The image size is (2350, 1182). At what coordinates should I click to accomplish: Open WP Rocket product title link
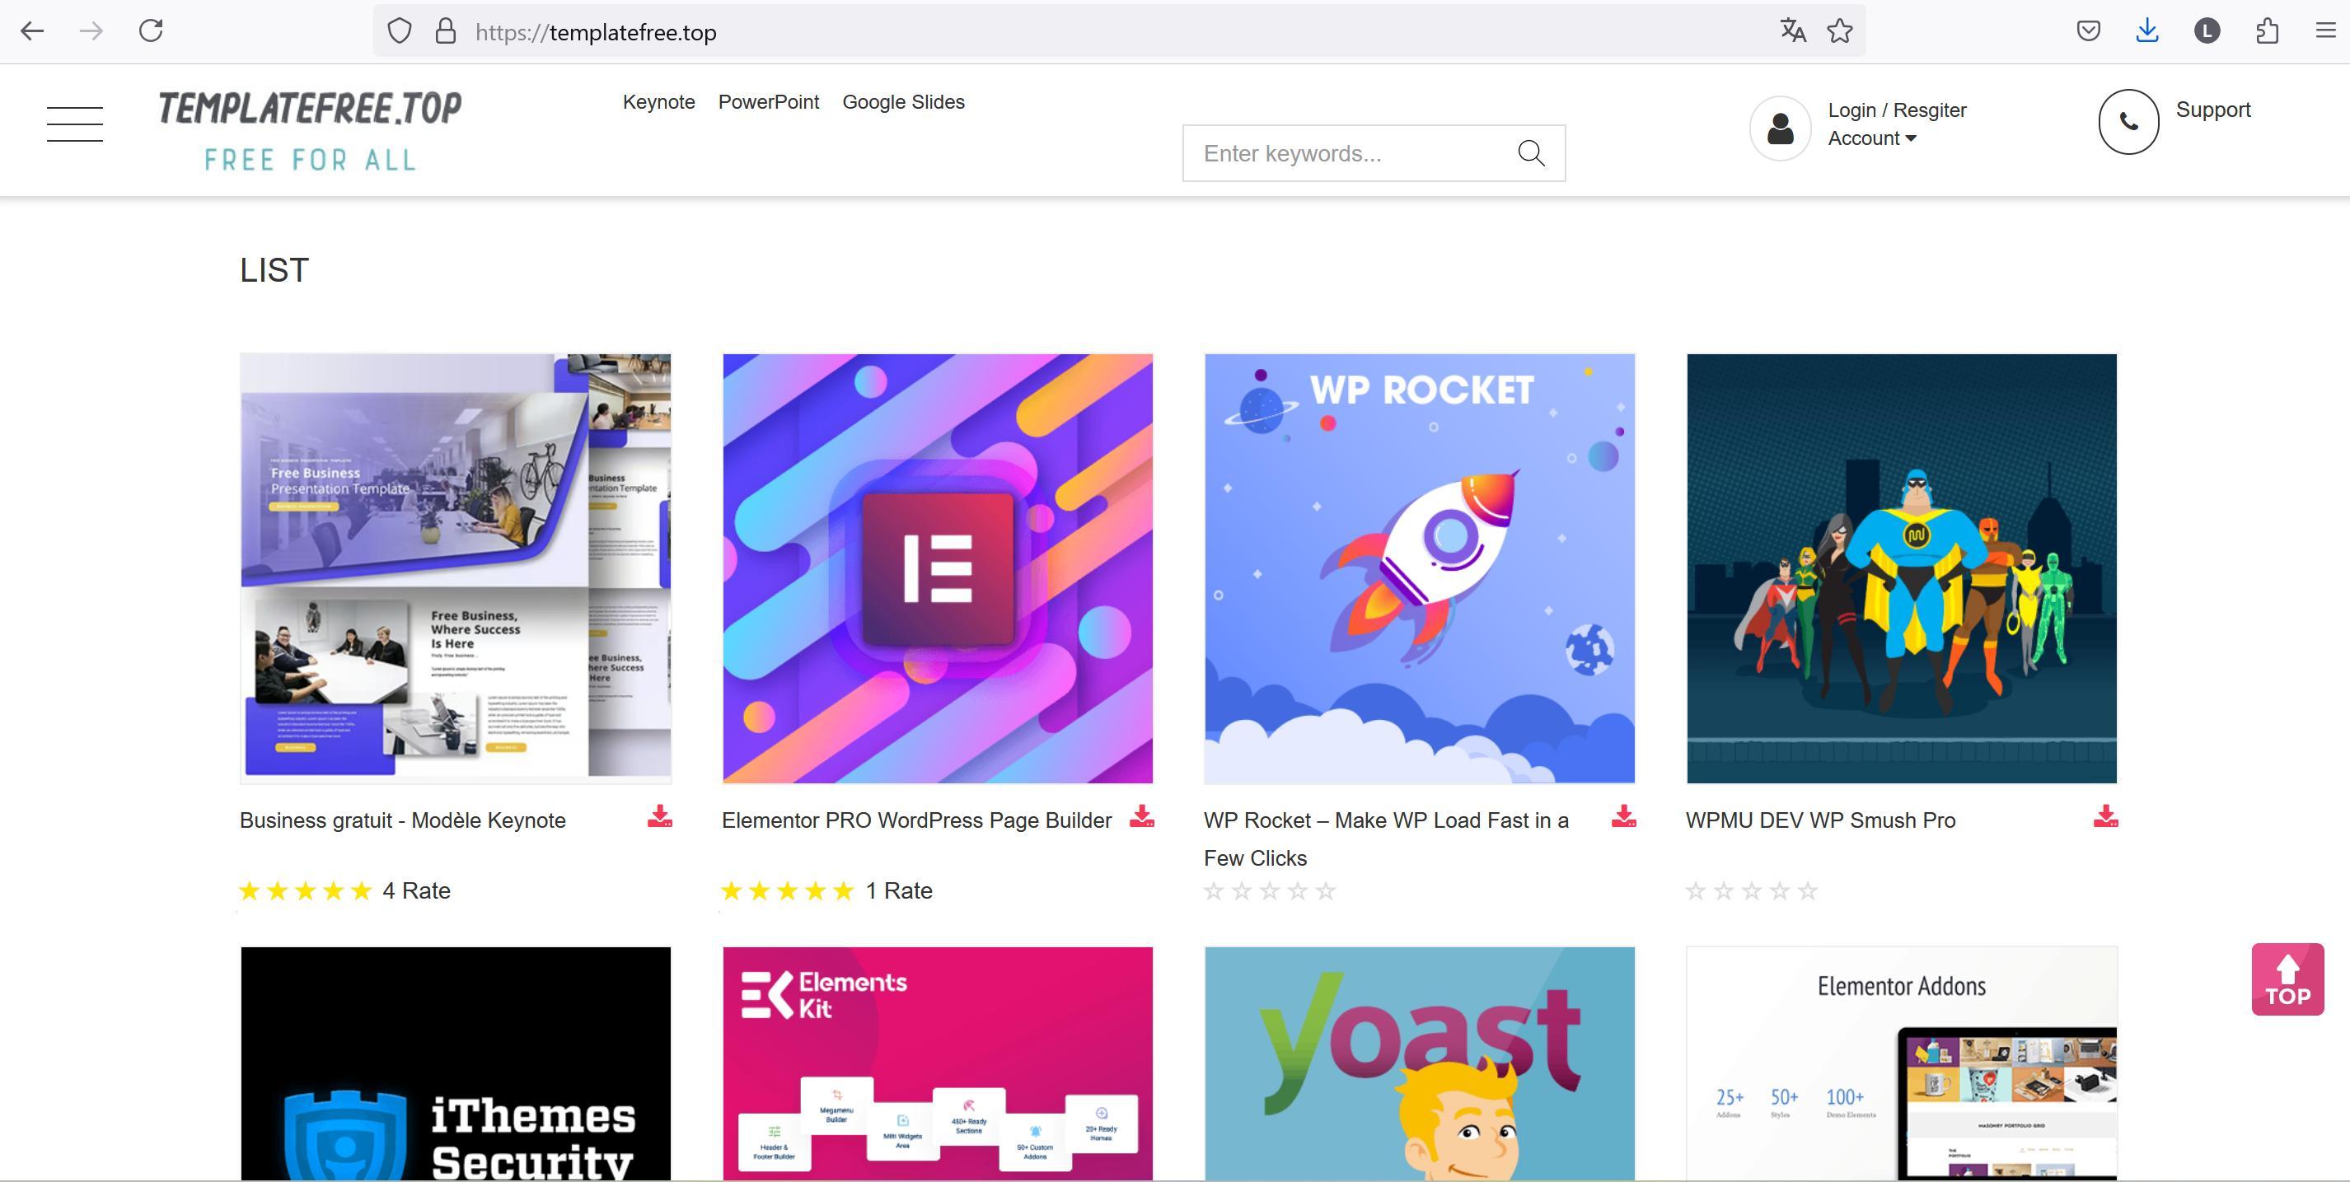pyautogui.click(x=1385, y=821)
